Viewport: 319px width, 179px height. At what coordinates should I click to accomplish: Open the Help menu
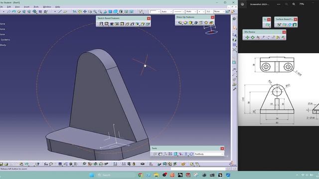pos(58,6)
